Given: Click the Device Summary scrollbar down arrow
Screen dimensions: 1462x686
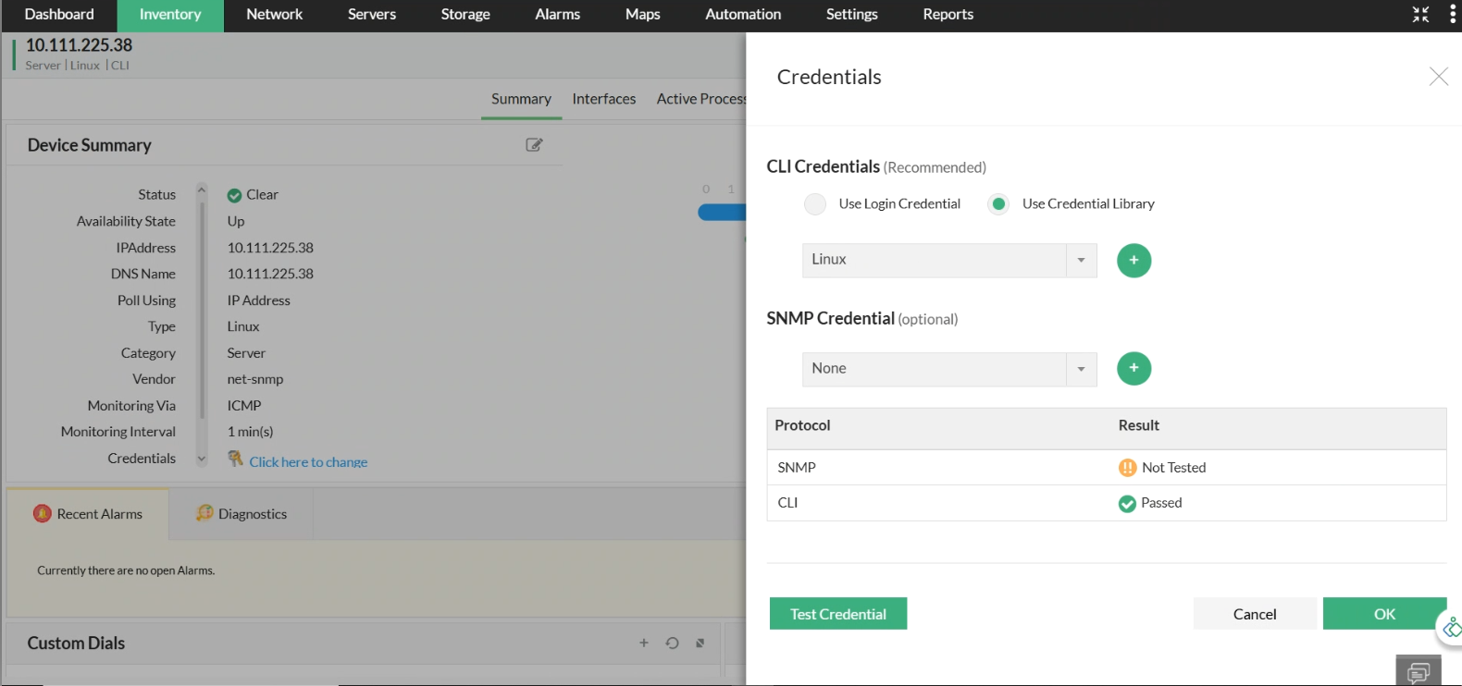Looking at the screenshot, I should point(202,459).
